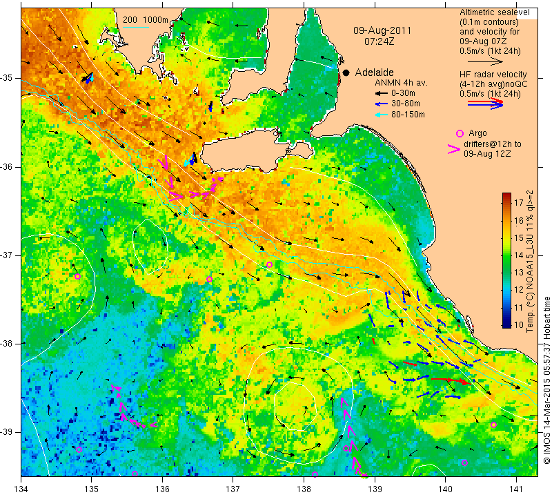Click the temperature colorbar scale

point(506,260)
